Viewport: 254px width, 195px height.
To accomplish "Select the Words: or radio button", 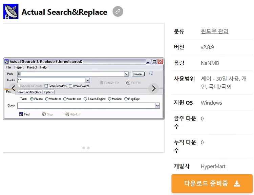I will coord(47,99).
